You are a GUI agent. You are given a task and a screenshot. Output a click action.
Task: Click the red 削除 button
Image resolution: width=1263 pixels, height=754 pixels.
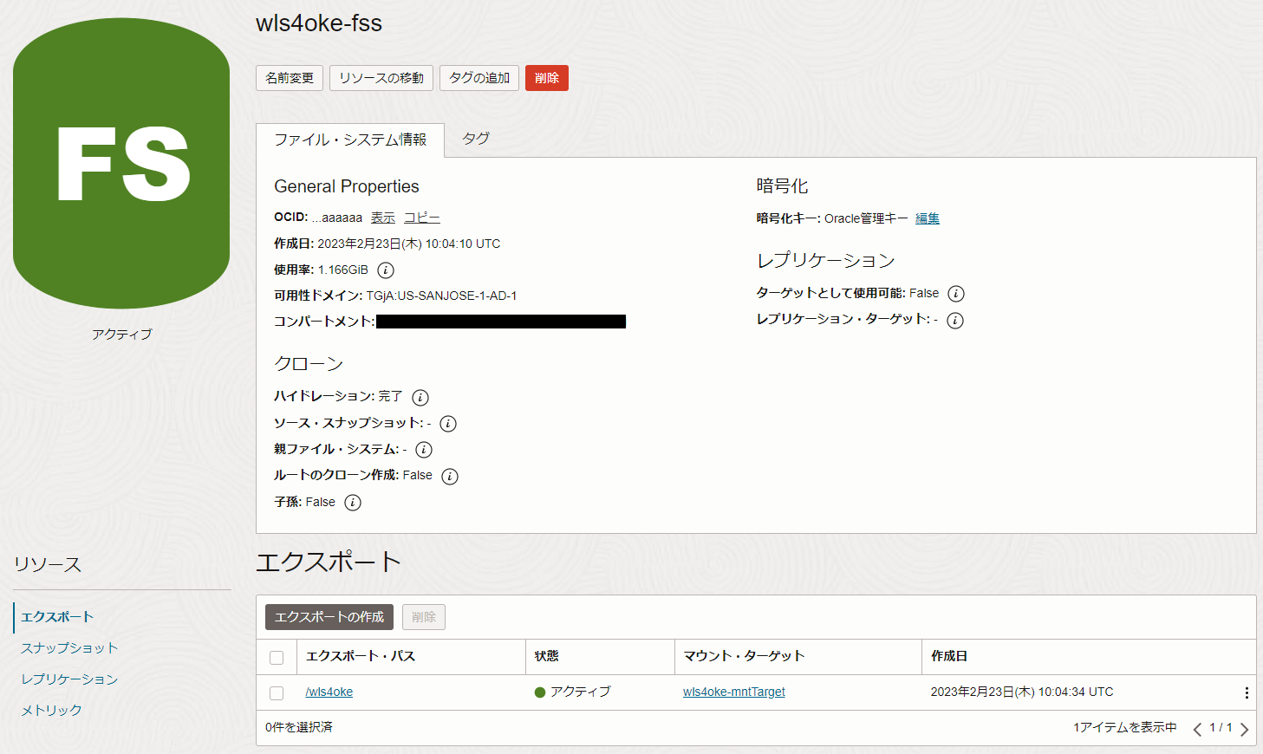click(x=547, y=78)
